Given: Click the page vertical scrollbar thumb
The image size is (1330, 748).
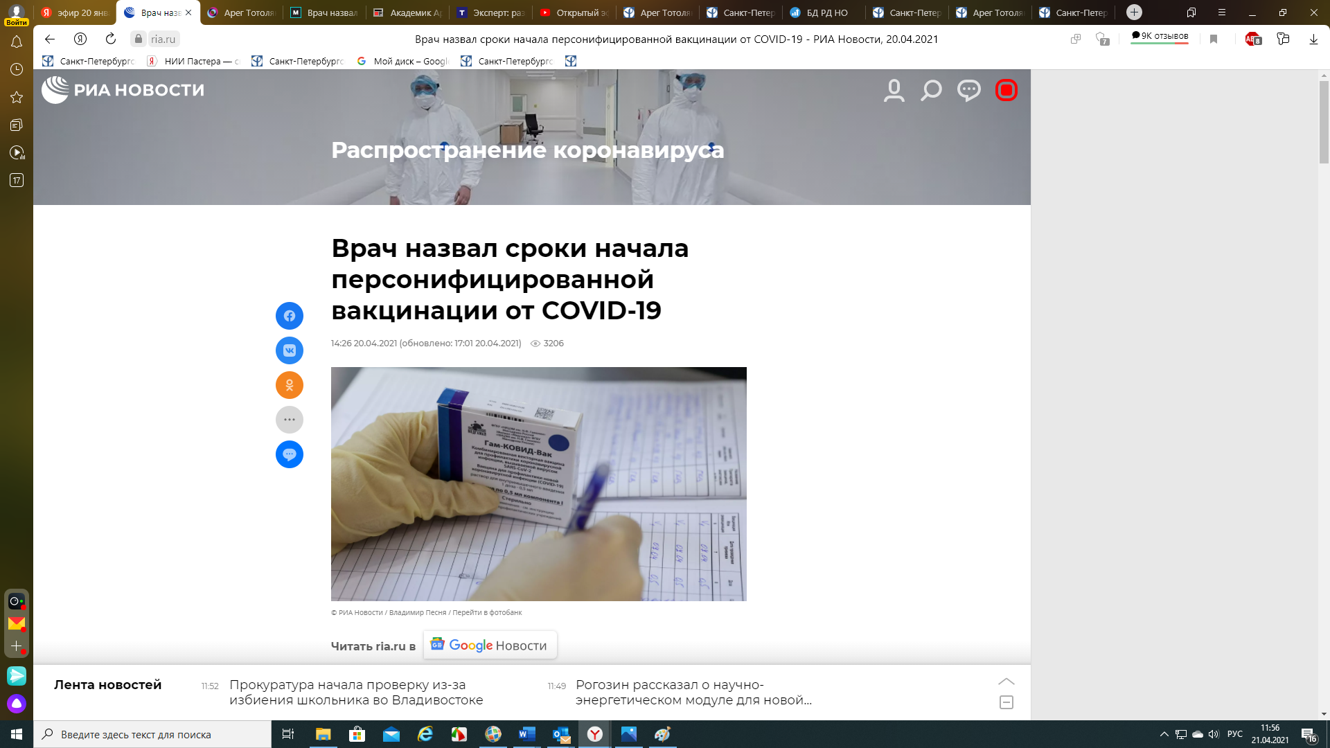Looking at the screenshot, I should pyautogui.click(x=1324, y=122).
